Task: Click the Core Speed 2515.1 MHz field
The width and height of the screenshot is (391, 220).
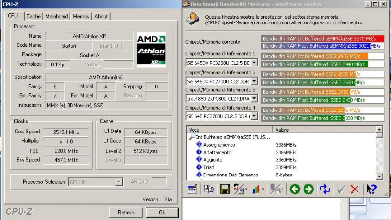Action: [x=66, y=132]
